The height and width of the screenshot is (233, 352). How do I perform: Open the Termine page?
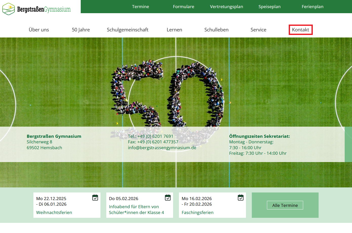(x=140, y=7)
